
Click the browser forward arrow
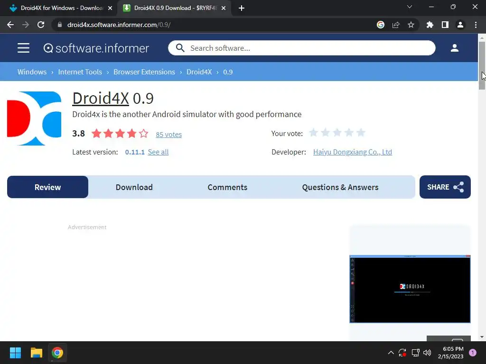[26, 25]
